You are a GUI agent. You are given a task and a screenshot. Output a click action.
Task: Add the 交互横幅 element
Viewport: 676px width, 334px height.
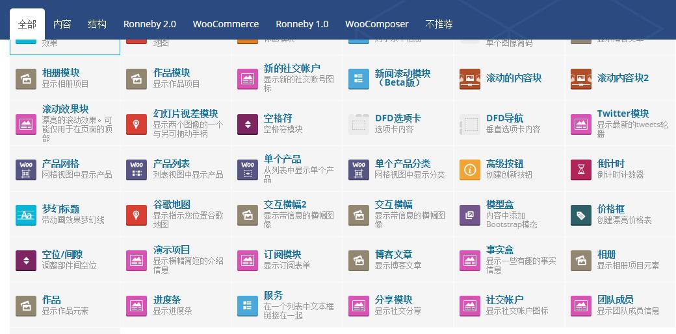pyautogui.click(x=394, y=204)
